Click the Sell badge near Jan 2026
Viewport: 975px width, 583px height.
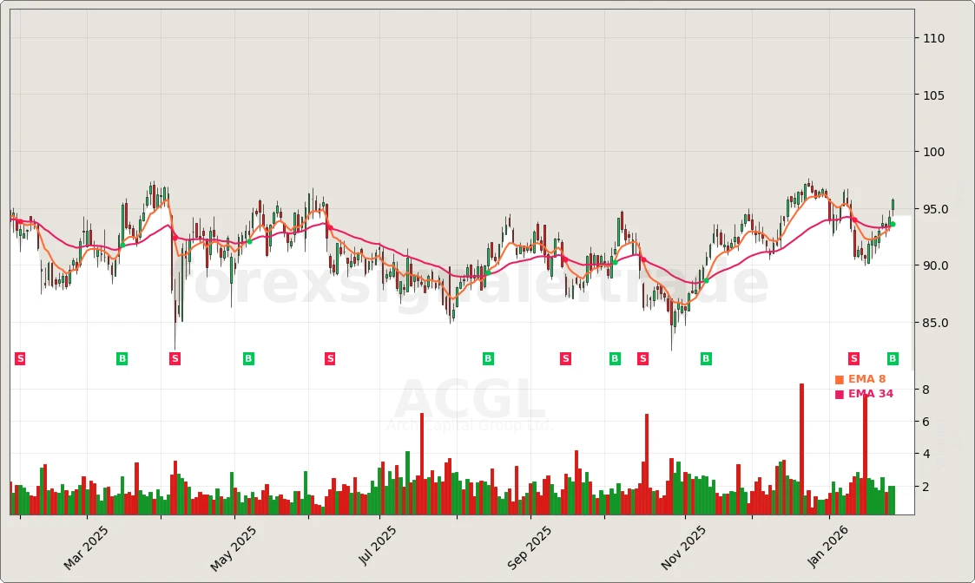click(853, 357)
